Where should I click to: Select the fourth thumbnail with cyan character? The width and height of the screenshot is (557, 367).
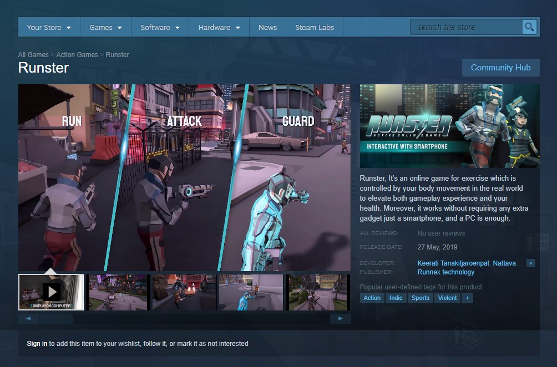pyautogui.click(x=251, y=292)
